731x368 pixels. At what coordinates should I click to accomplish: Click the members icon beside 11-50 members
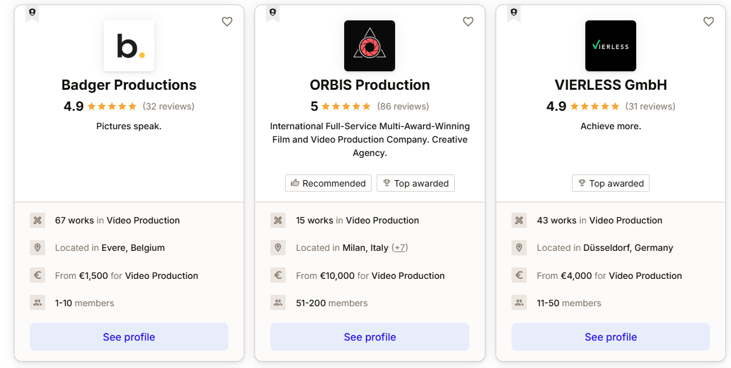[519, 302]
